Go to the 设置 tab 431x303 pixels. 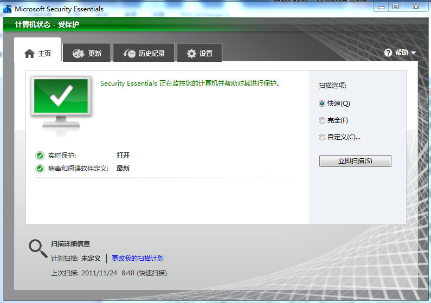click(x=200, y=53)
